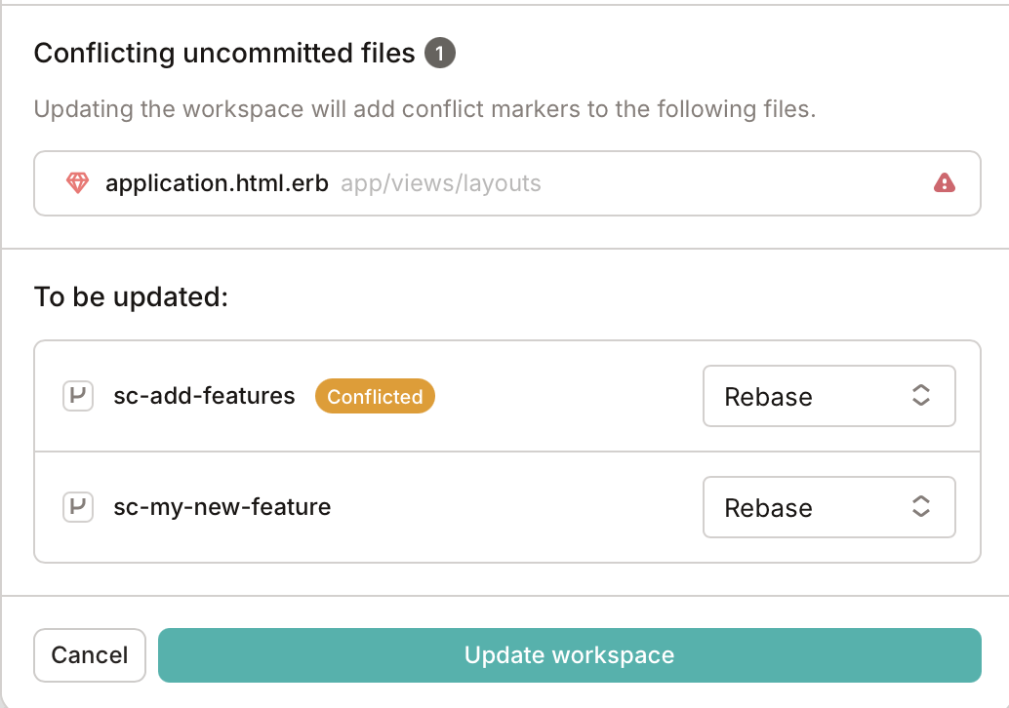Select the branch icon next to sc-my-new-feature

(77, 507)
